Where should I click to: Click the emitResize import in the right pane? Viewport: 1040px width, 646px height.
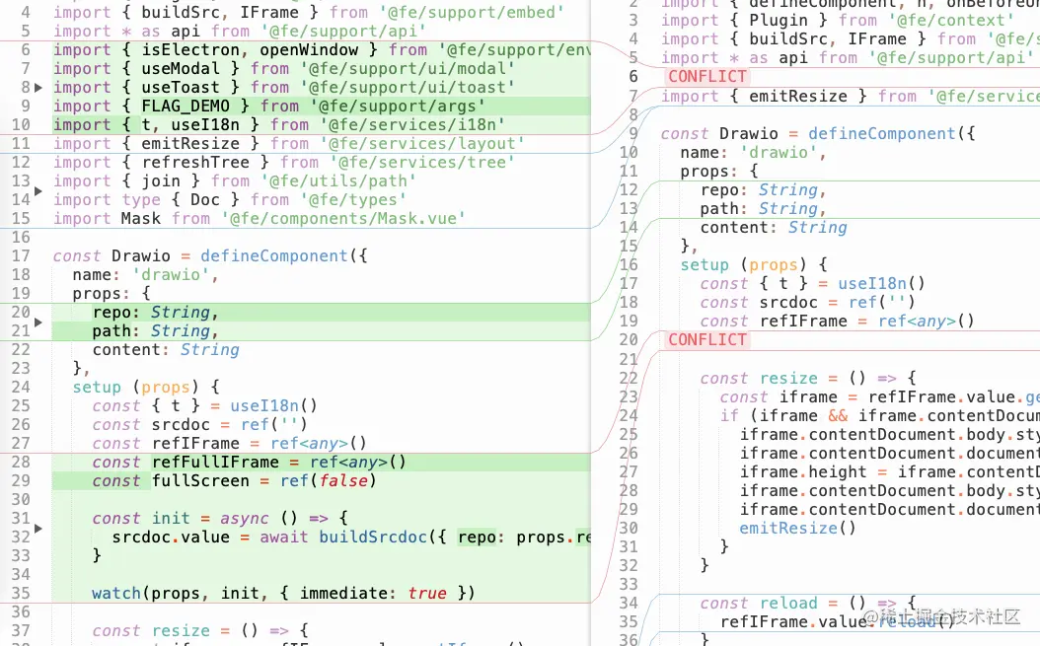[851, 97]
